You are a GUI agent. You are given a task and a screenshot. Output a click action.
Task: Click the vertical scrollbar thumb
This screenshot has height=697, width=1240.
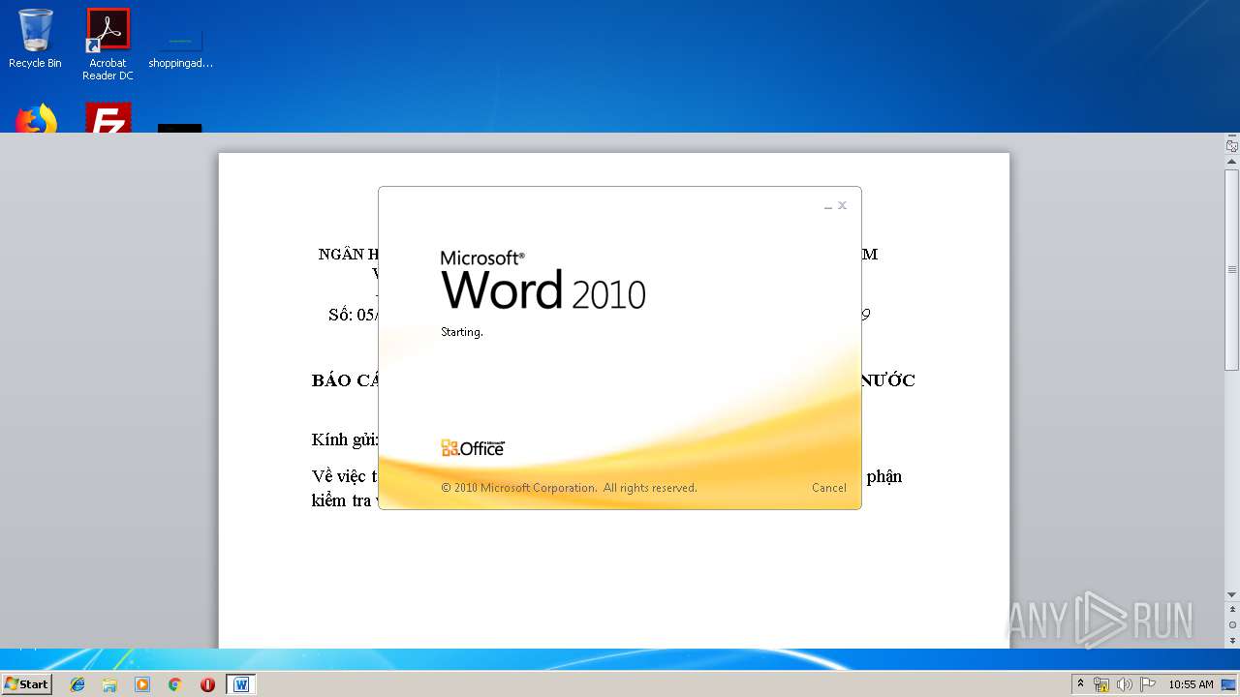click(1232, 269)
